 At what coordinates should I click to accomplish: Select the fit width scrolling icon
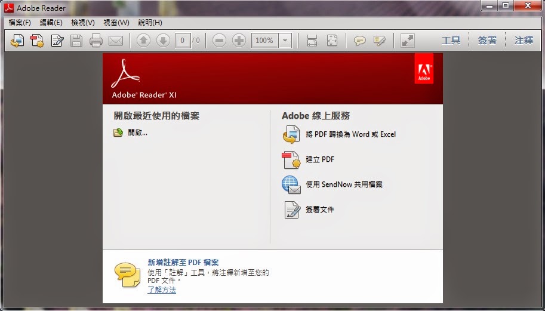tap(312, 41)
